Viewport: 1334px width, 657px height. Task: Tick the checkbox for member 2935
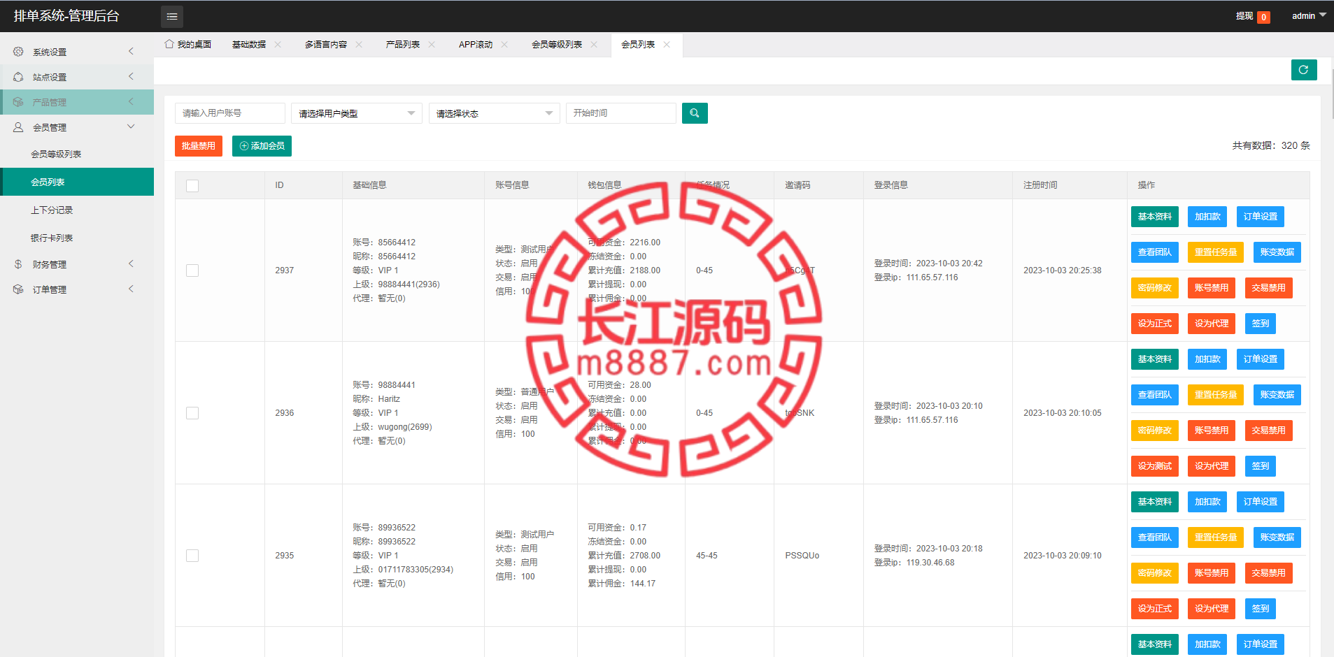(192, 556)
